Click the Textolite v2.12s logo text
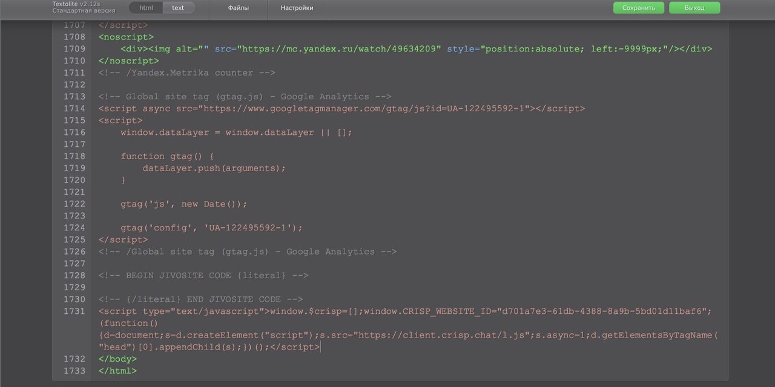This screenshot has width=775, height=387. pos(77,4)
